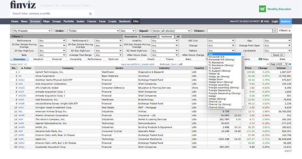The height and width of the screenshot is (159, 302).
Task: Open the Help question mark icon
Action: coord(262,21)
